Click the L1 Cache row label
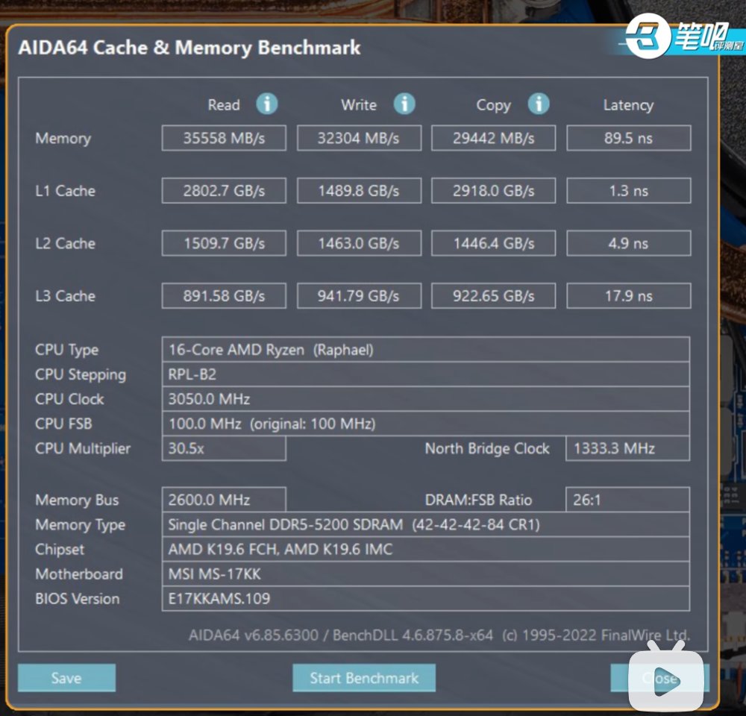Screen dimensions: 746x716 point(65,191)
